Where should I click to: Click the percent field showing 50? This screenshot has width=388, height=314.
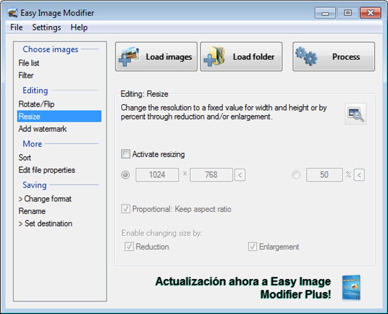324,175
